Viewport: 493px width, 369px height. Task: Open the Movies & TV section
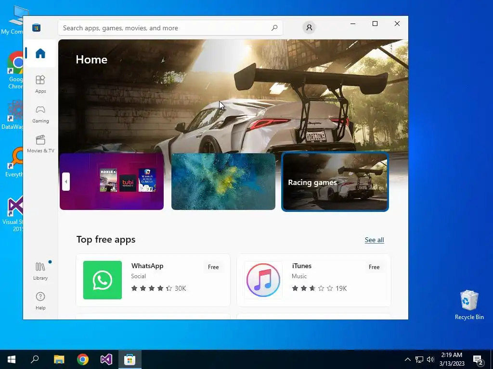[40, 144]
